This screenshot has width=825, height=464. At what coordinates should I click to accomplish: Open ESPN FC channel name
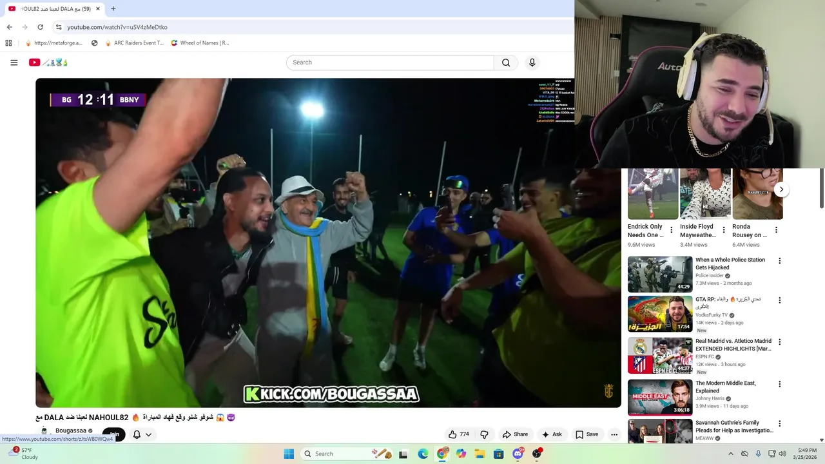pos(704,357)
